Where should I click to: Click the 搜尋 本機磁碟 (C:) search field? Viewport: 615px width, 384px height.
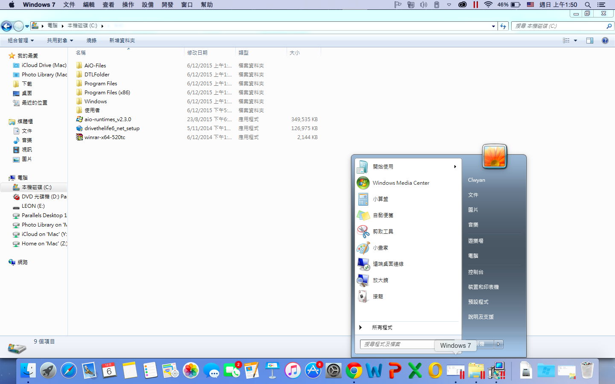click(562, 26)
